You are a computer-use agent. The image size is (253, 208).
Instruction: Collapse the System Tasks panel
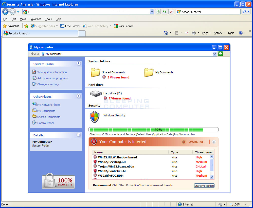pos(79,64)
